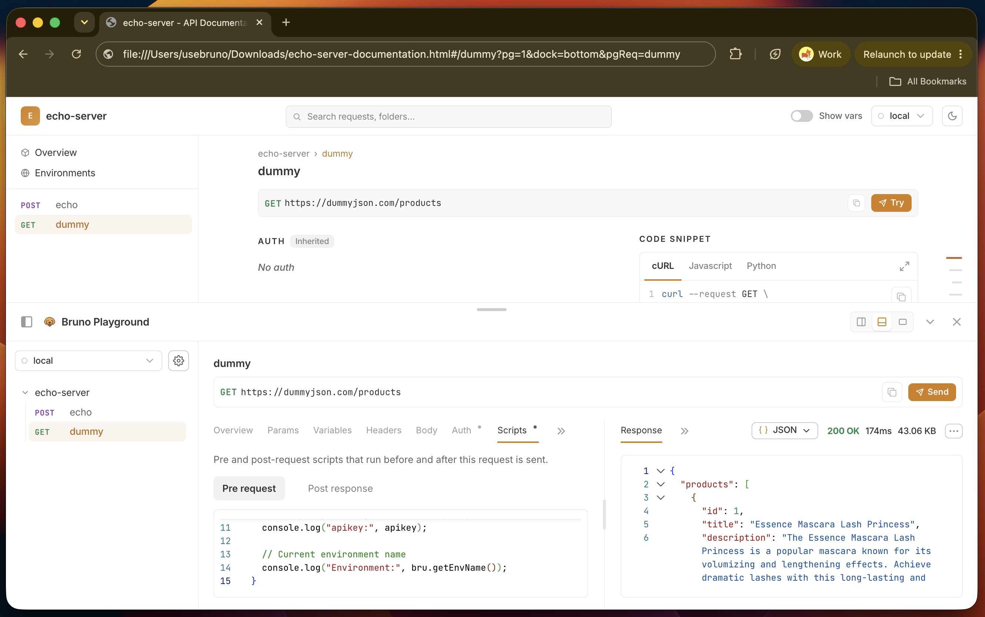Click the Try button

[891, 203]
